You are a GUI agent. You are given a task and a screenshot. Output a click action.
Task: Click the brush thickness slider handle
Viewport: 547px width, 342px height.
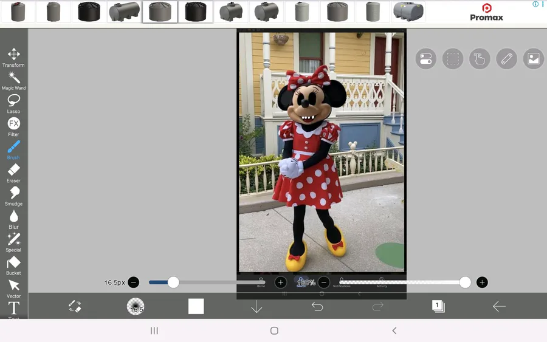pos(173,282)
